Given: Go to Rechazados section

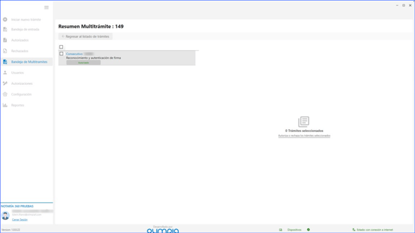Looking at the screenshot, I should (x=20, y=51).
